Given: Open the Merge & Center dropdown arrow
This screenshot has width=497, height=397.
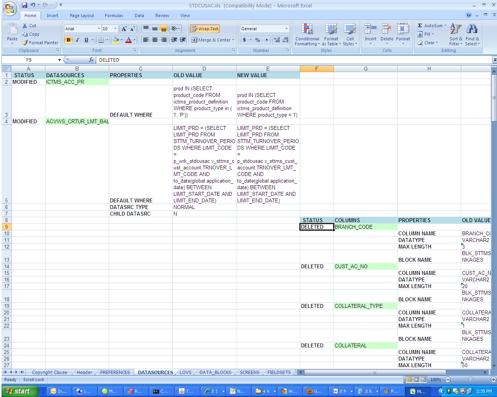Looking at the screenshot, I should click(233, 40).
